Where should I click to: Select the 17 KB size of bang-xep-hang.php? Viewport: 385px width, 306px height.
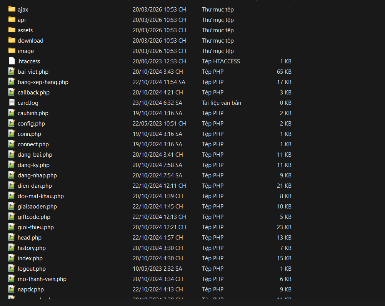point(284,82)
